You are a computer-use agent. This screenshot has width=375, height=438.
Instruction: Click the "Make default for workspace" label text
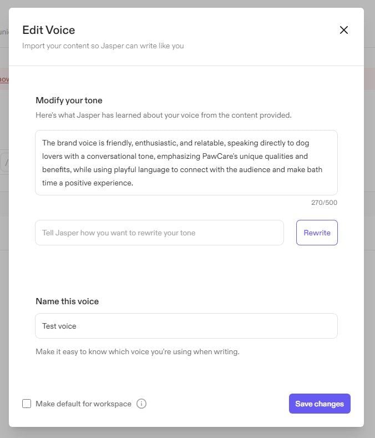(x=84, y=404)
